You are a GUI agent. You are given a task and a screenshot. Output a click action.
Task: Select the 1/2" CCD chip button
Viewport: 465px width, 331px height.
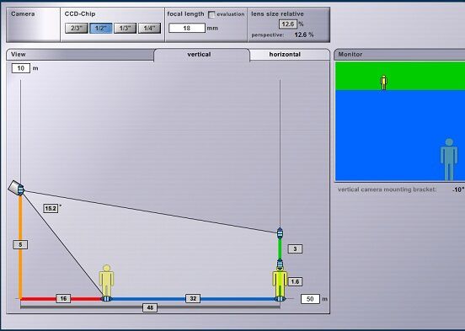tap(101, 28)
